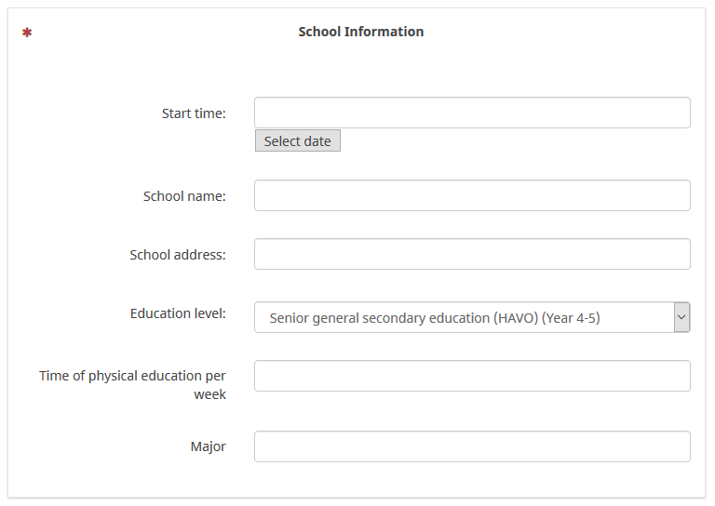Focus the Major text field
Image resolution: width=715 pixels, height=506 pixels.
[472, 446]
